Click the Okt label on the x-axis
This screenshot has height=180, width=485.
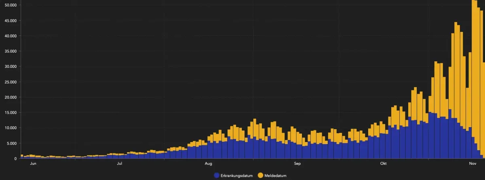(384, 163)
